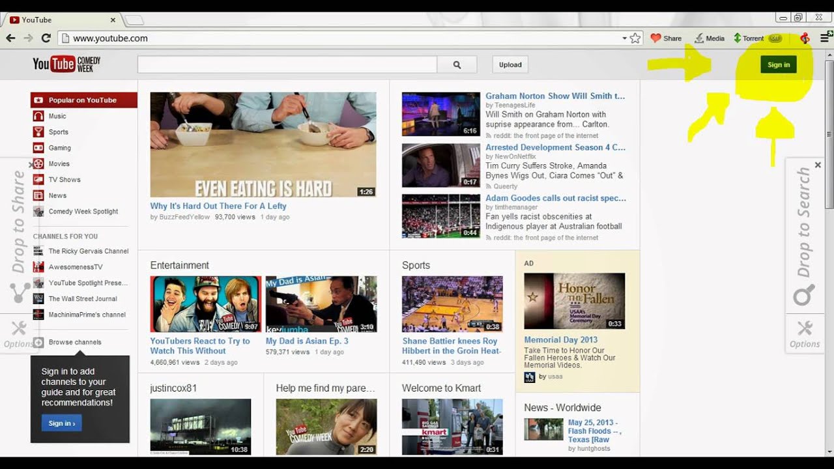Play YouTubers React to Try thumbnail
Screen dimensions: 834x469
point(206,304)
